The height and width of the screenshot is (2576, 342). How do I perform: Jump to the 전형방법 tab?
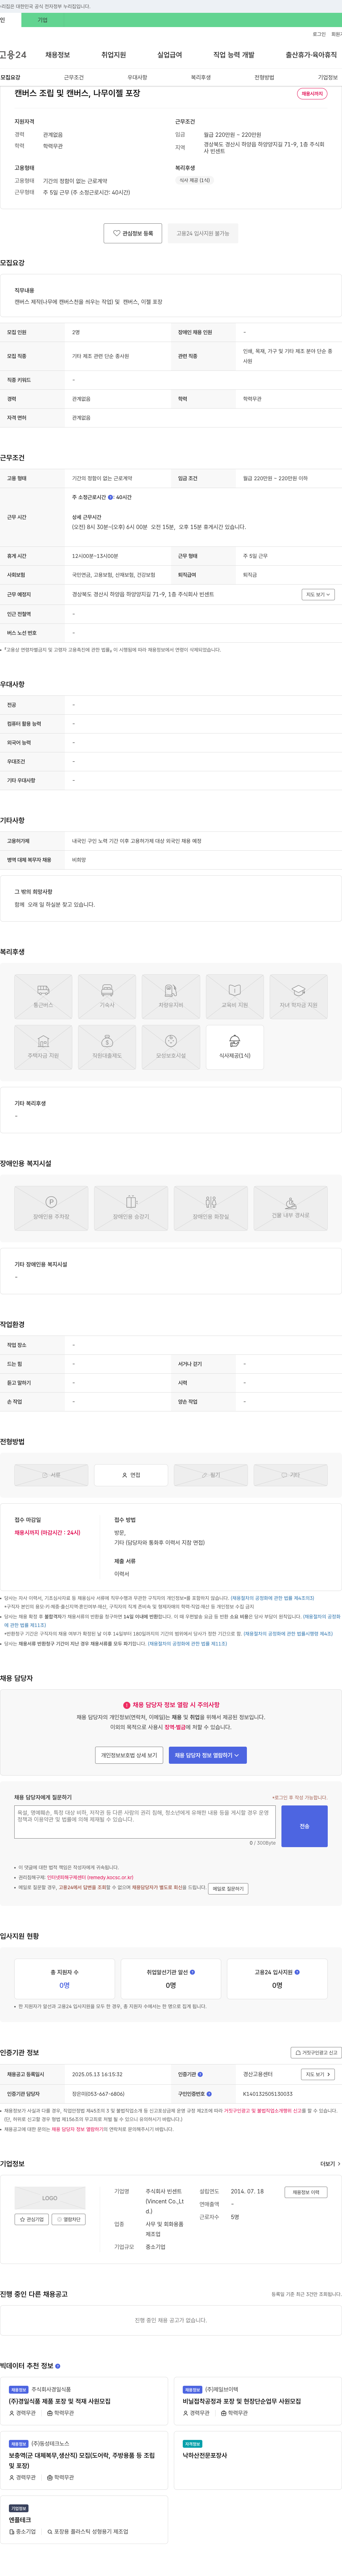click(x=264, y=77)
